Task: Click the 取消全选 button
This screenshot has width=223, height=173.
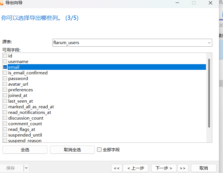Action: [72, 150]
